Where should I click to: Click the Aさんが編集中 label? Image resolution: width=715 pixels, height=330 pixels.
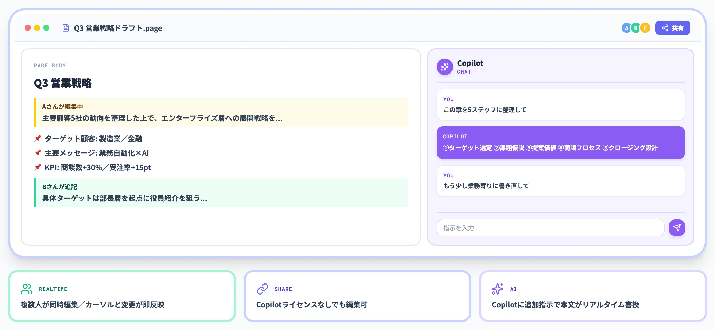tap(62, 107)
